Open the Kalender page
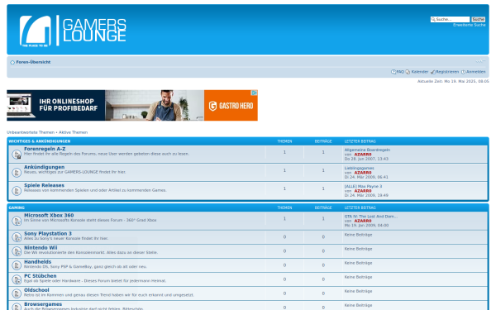Screen dimensions: 496x310 tap(420, 72)
